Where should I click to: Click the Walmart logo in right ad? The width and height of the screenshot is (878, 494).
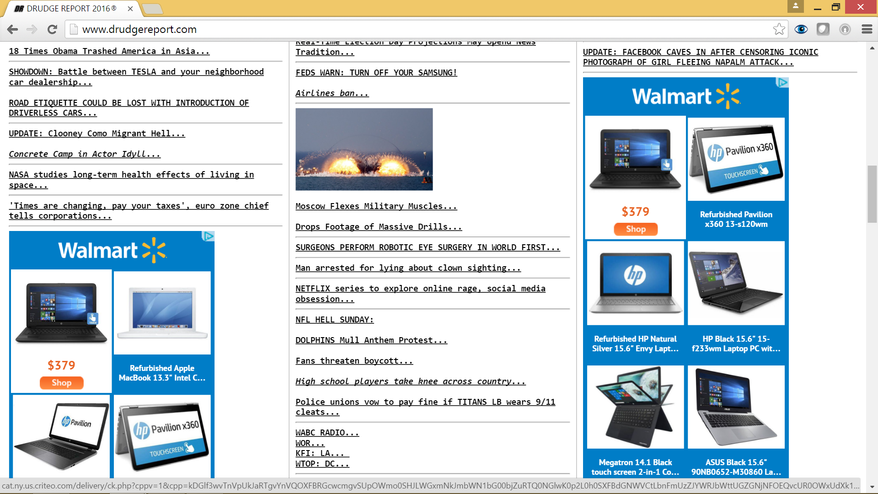pos(686,97)
